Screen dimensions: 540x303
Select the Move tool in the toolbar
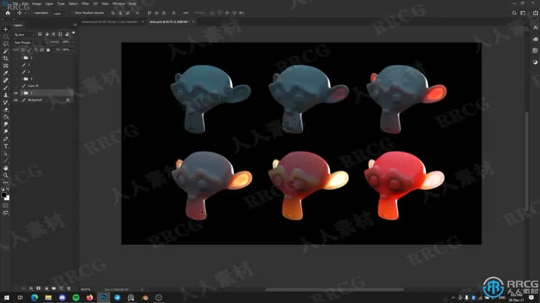coord(5,30)
